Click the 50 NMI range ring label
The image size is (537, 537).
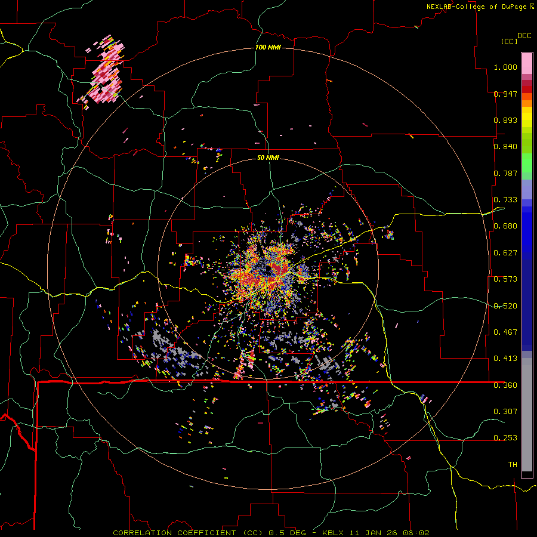268,158
